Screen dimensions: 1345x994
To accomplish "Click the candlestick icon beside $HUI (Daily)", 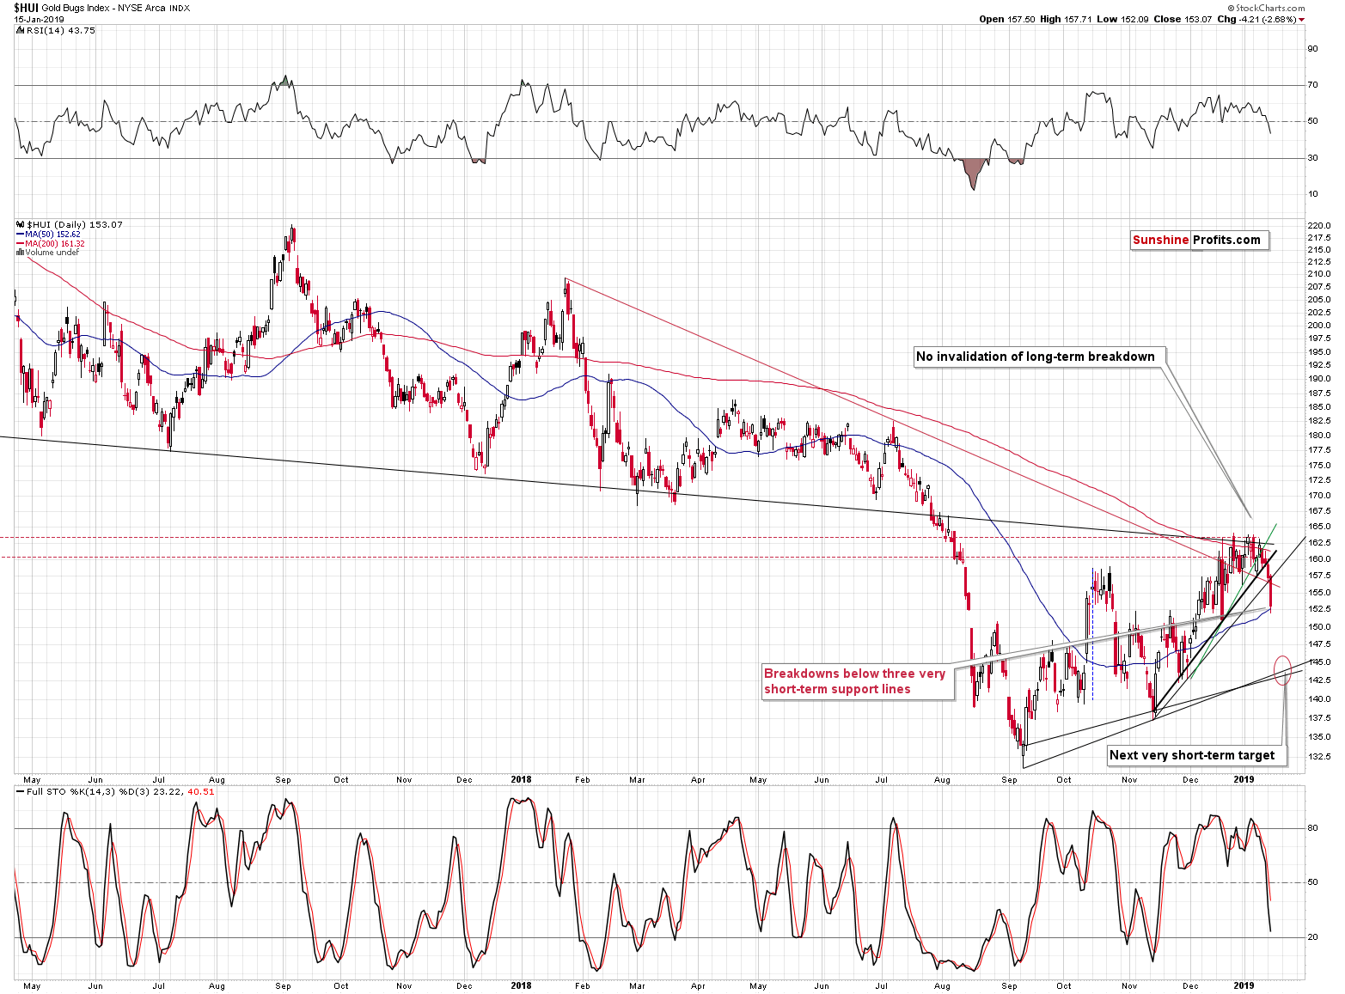I will coord(21,224).
